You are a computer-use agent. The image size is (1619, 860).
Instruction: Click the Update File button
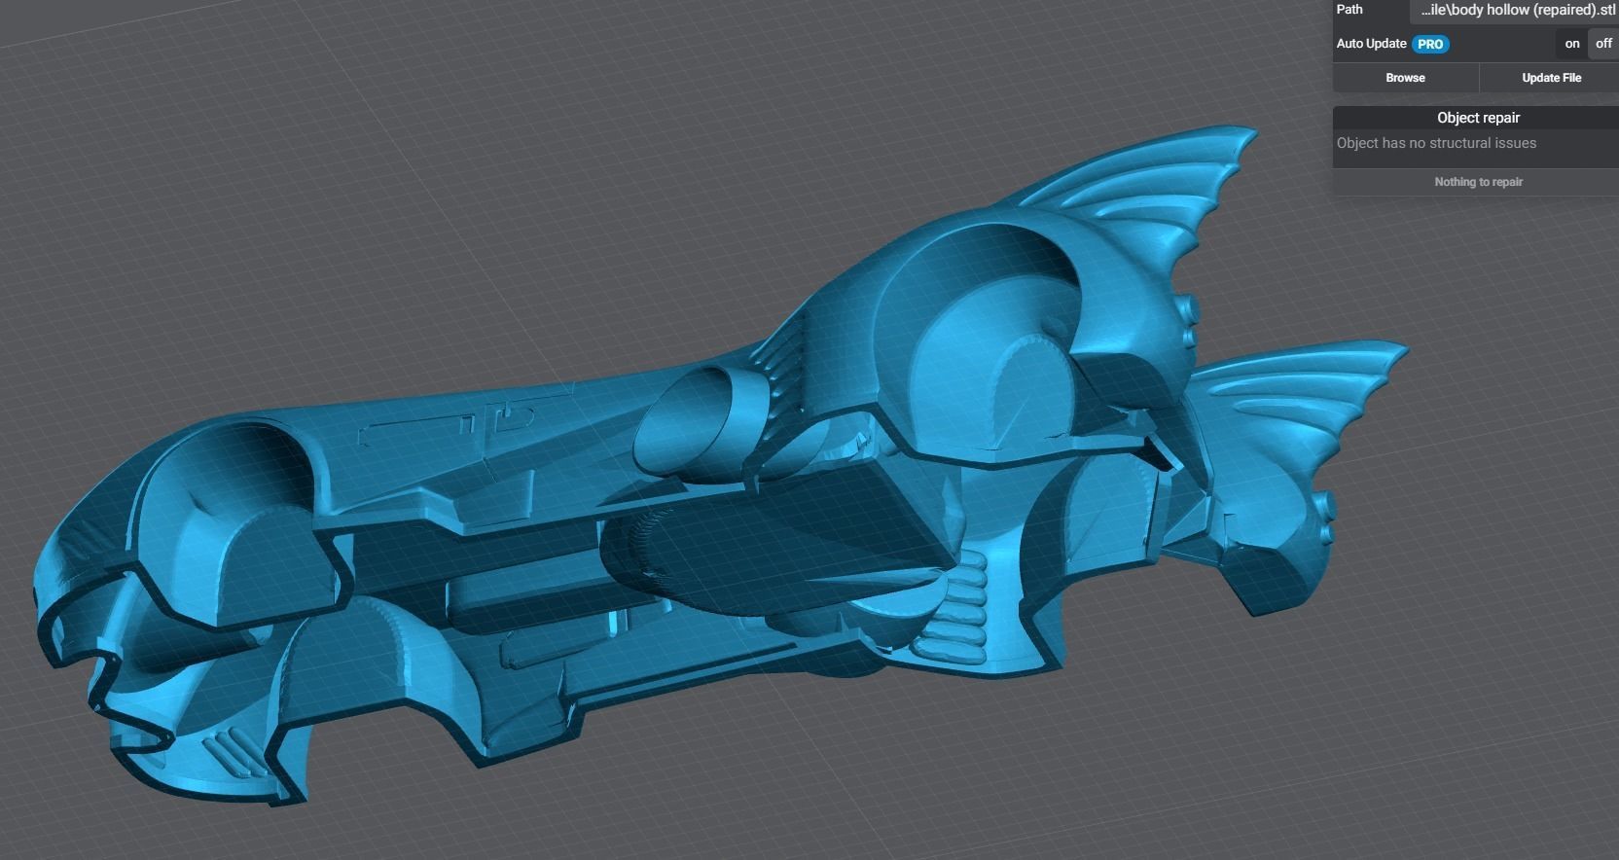tap(1551, 78)
